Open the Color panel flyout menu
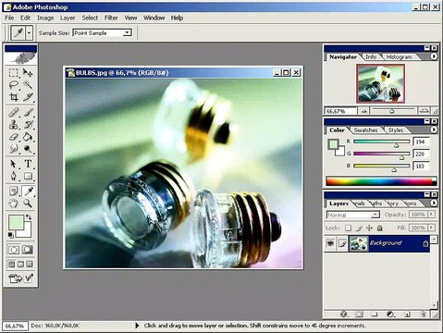Viewport: 443px width, 333px height. coord(434,129)
